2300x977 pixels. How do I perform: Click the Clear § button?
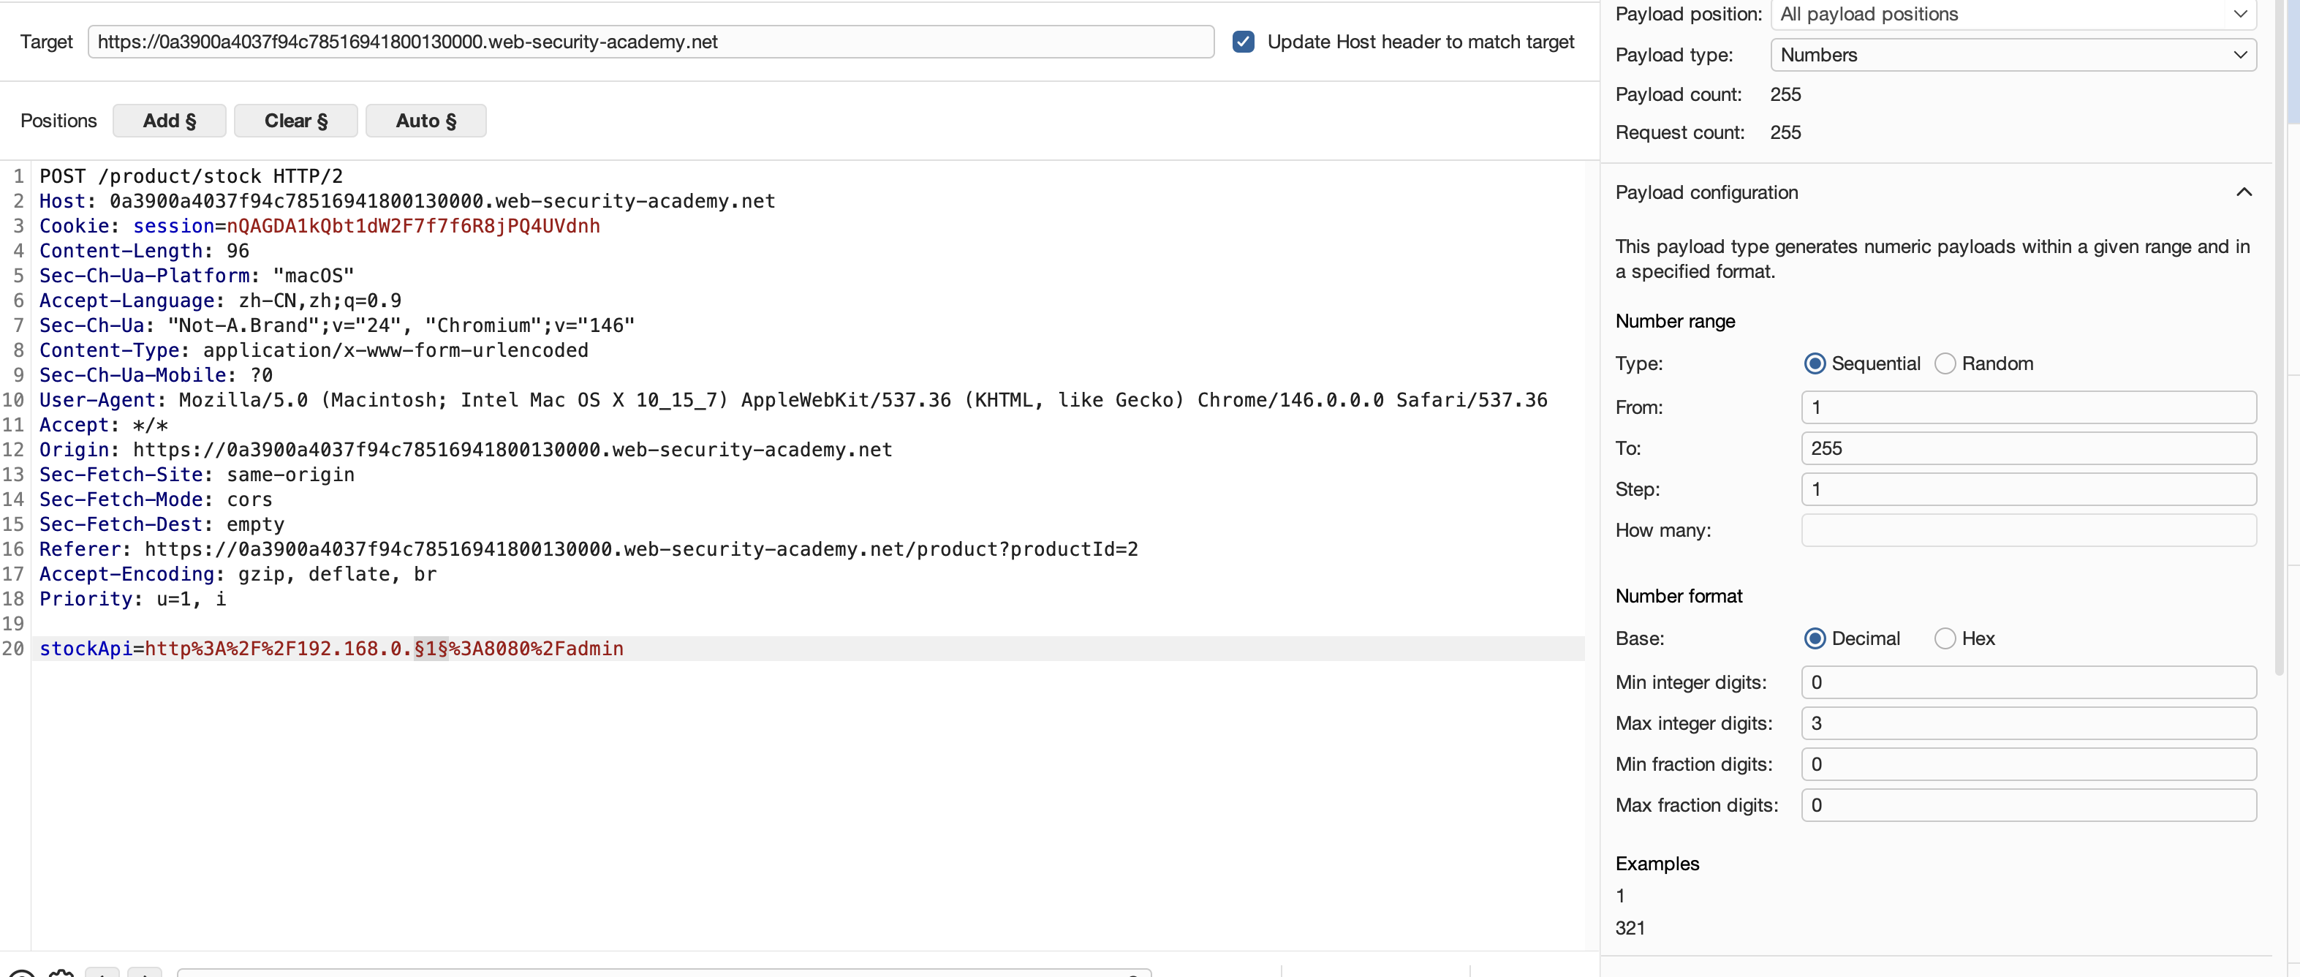[295, 121]
